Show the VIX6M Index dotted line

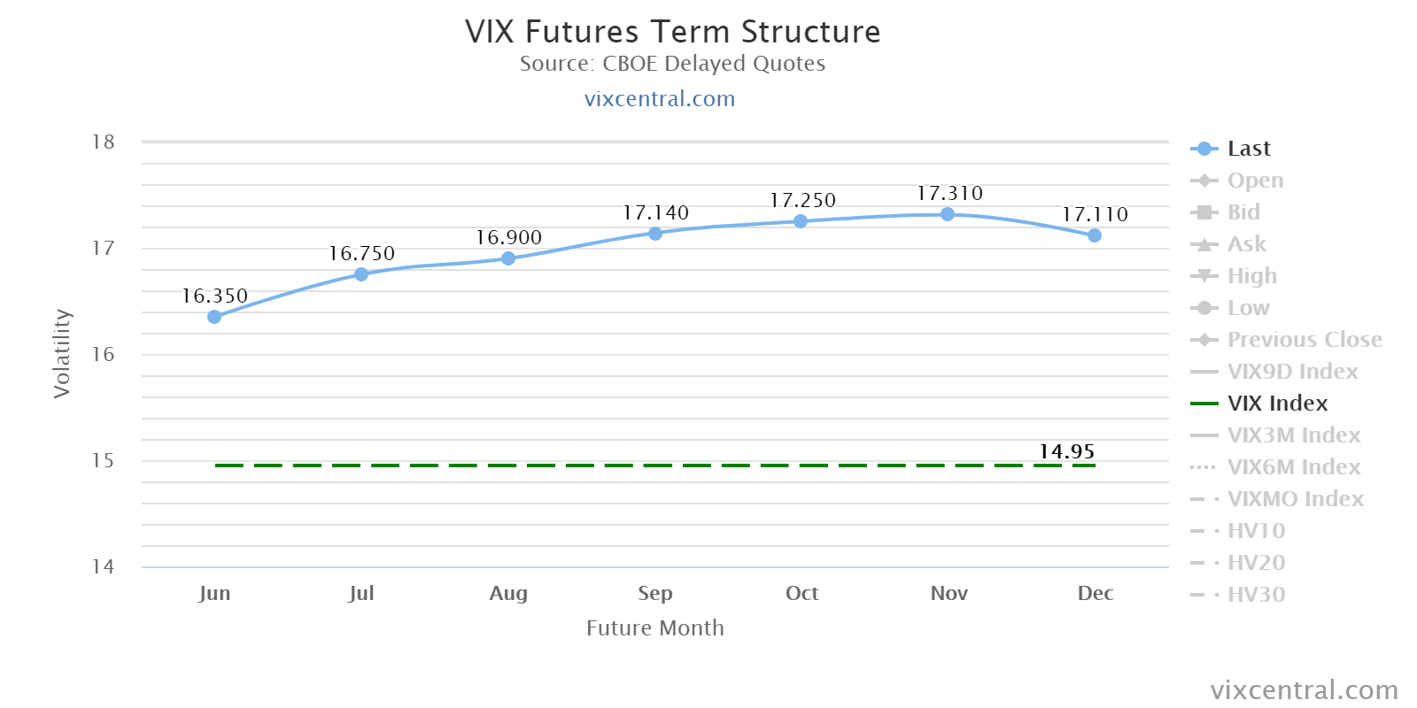coord(1293,467)
